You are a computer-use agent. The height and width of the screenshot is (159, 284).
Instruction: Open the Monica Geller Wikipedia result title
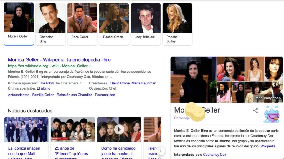click(59, 60)
